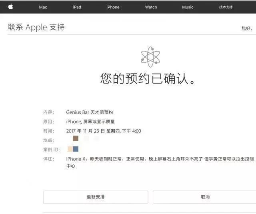Open the Watch menu item
The height and width of the screenshot is (214, 256).
pyautogui.click(x=151, y=7)
